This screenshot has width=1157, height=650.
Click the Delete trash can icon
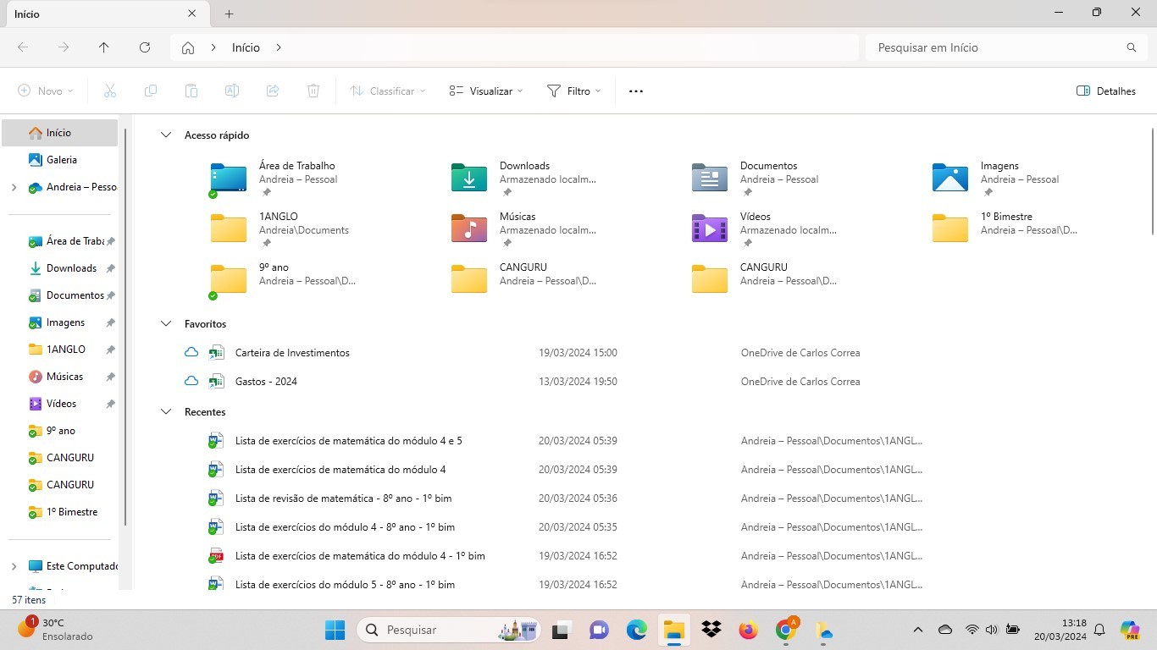313,91
